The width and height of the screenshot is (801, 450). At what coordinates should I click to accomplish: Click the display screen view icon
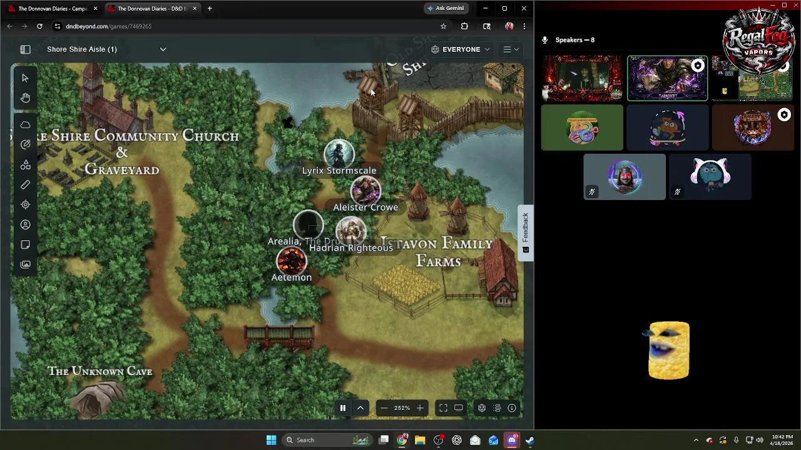[x=459, y=408]
